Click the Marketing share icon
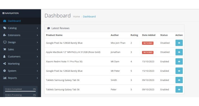 [4, 64]
